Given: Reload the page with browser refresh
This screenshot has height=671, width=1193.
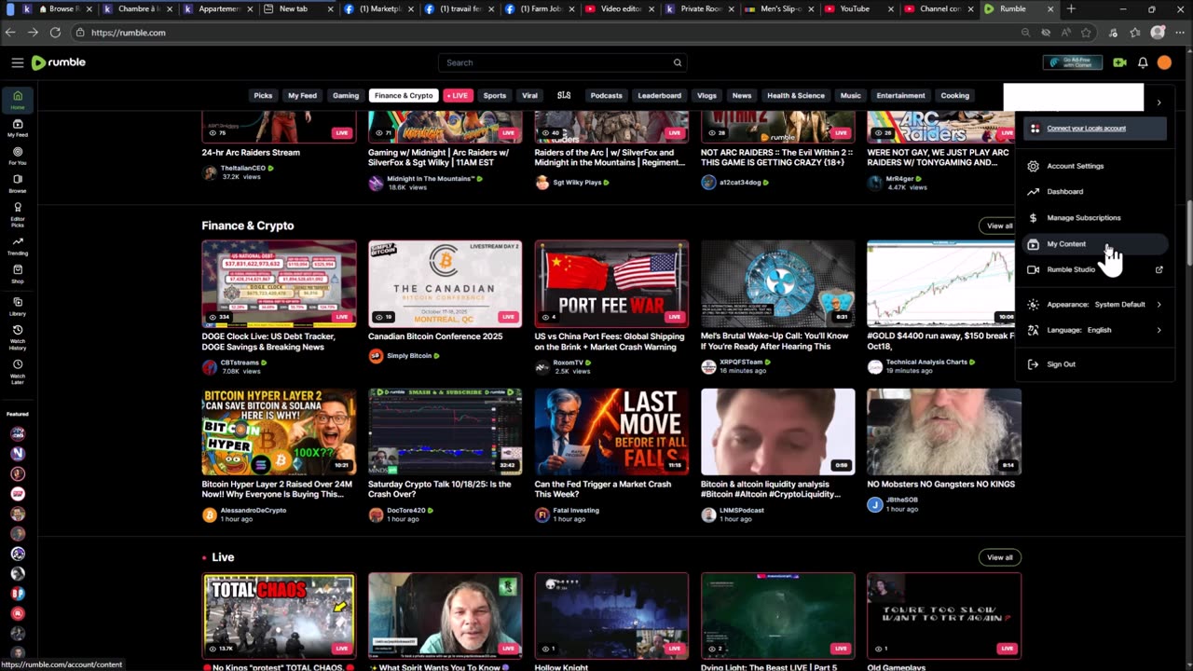Looking at the screenshot, I should 55,32.
